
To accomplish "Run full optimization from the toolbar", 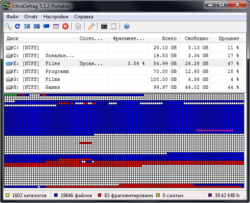I will tap(46, 26).
